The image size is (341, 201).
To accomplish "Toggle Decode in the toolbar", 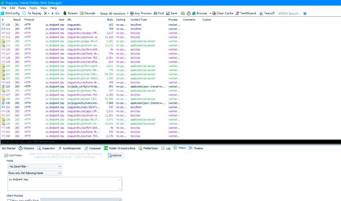I will pyautogui.click(x=87, y=13).
